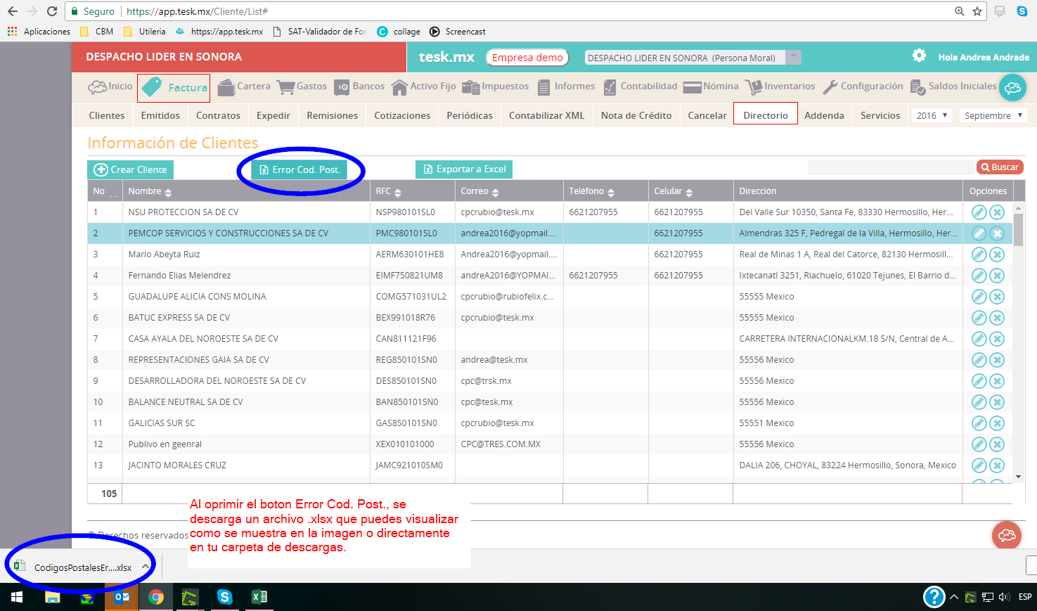Open the SAT-Validador bookmark
The image size is (1037, 611).
click(320, 32)
